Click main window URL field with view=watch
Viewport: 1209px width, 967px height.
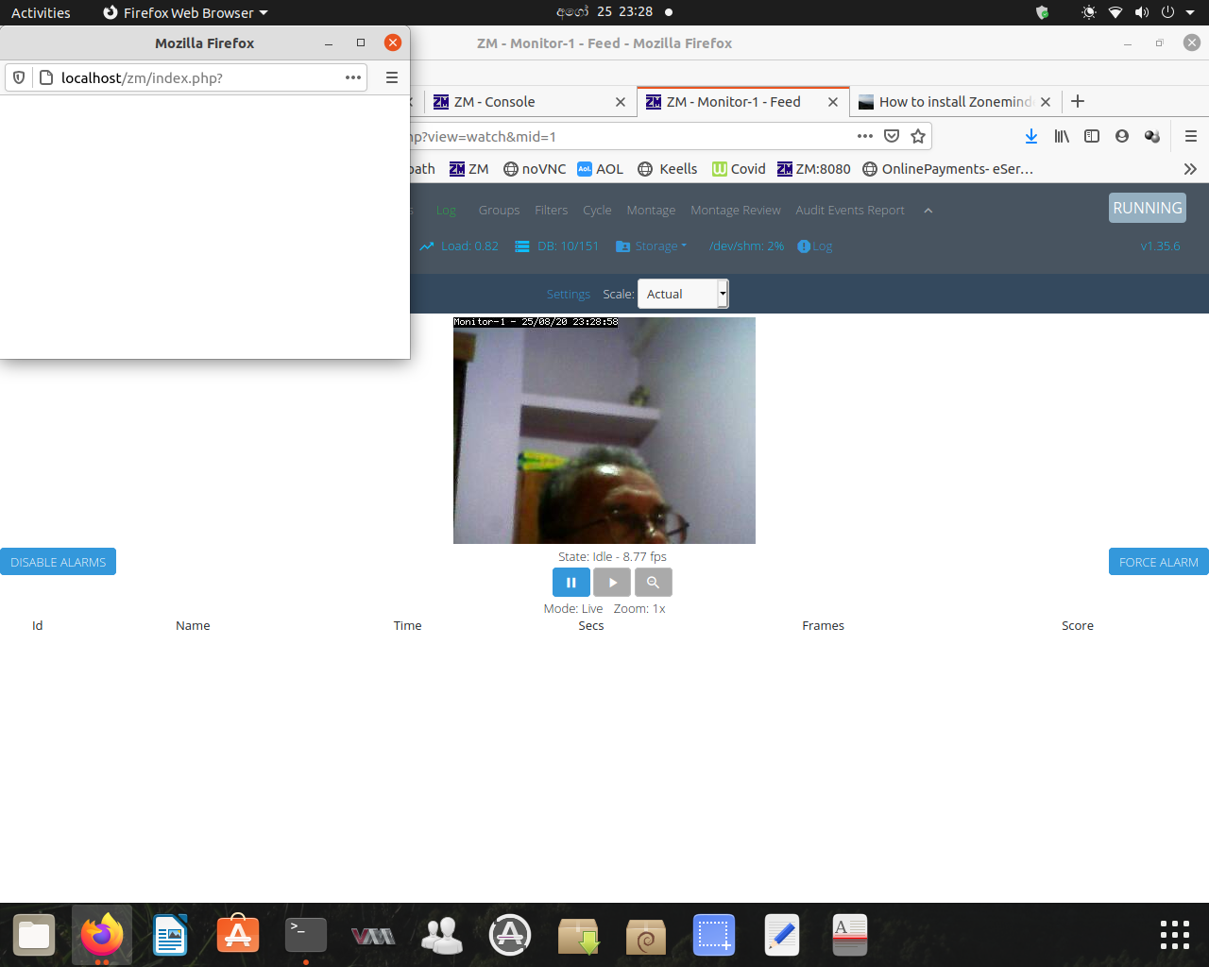628,136
